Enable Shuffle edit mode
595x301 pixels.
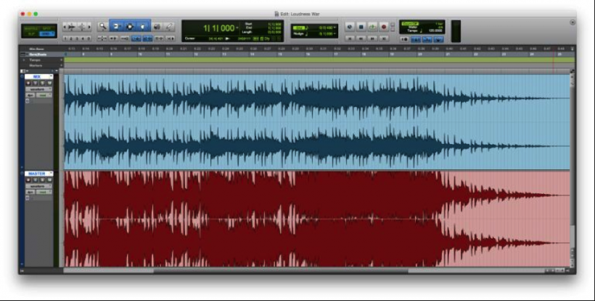[31, 28]
